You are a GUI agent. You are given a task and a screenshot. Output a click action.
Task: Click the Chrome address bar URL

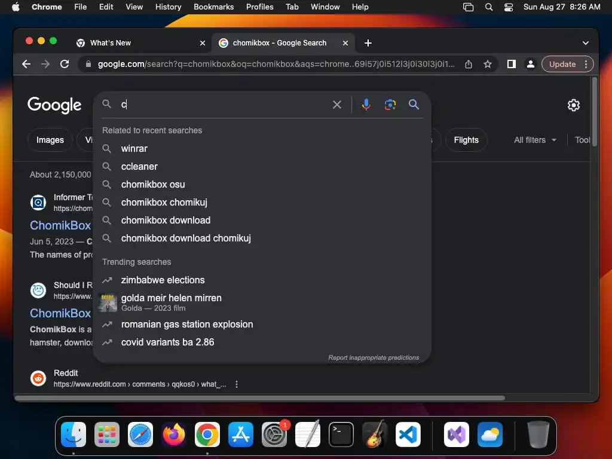tap(276, 64)
